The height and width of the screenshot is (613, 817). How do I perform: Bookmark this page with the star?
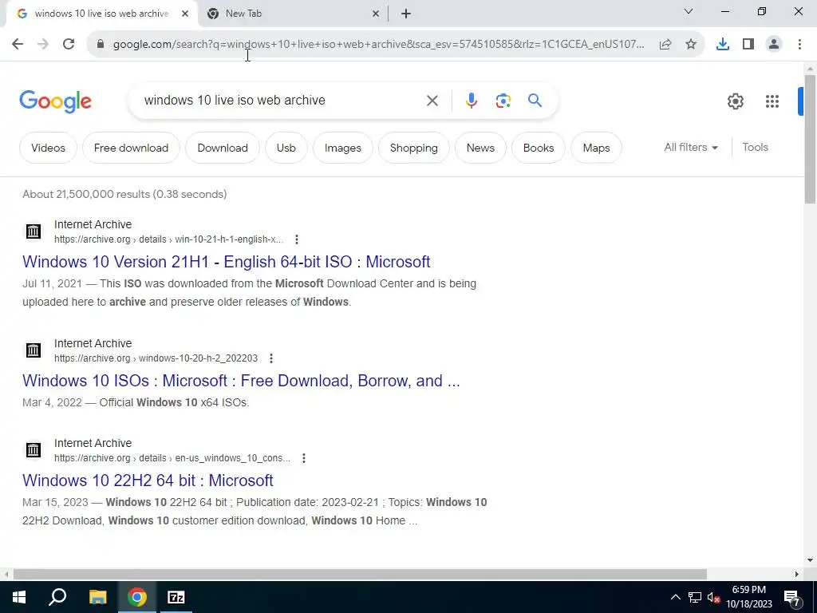(x=691, y=45)
